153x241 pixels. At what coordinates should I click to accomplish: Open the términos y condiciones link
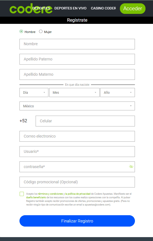tap(50, 194)
